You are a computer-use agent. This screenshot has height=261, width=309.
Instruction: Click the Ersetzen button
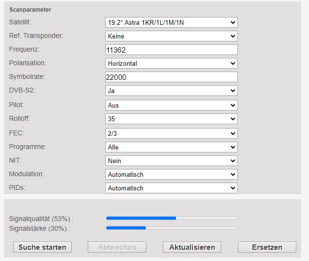pos(267,247)
